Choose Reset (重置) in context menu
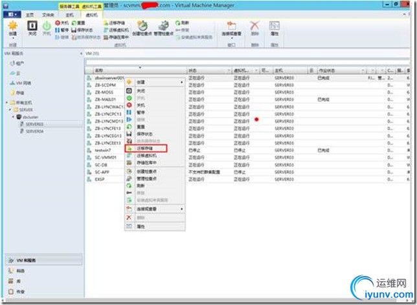Viewport: 417px width, 305px height. pos(155,127)
